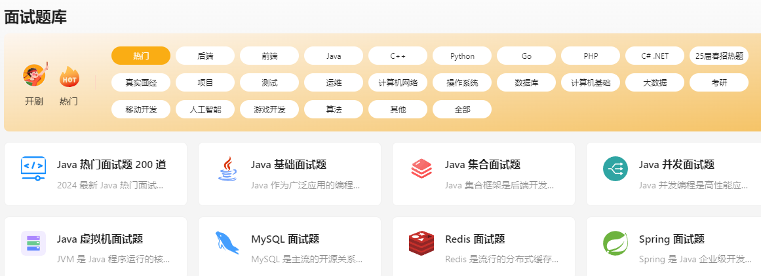Click the HOT flame icon
The height and width of the screenshot is (276, 761).
pos(69,77)
